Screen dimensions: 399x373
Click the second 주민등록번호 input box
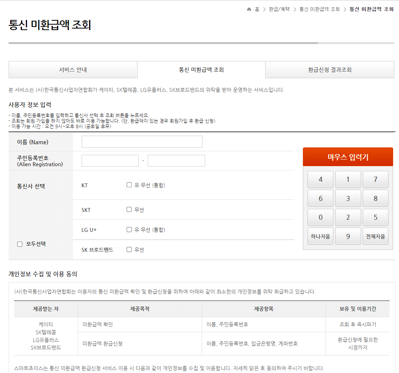176,160
